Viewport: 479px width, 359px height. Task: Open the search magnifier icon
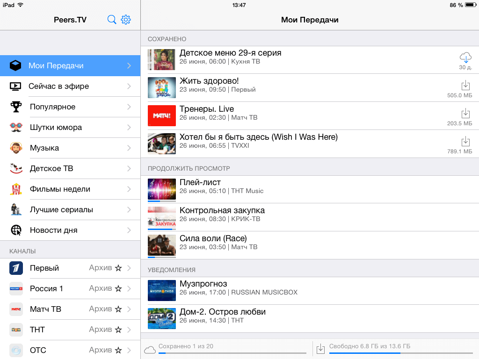(112, 20)
